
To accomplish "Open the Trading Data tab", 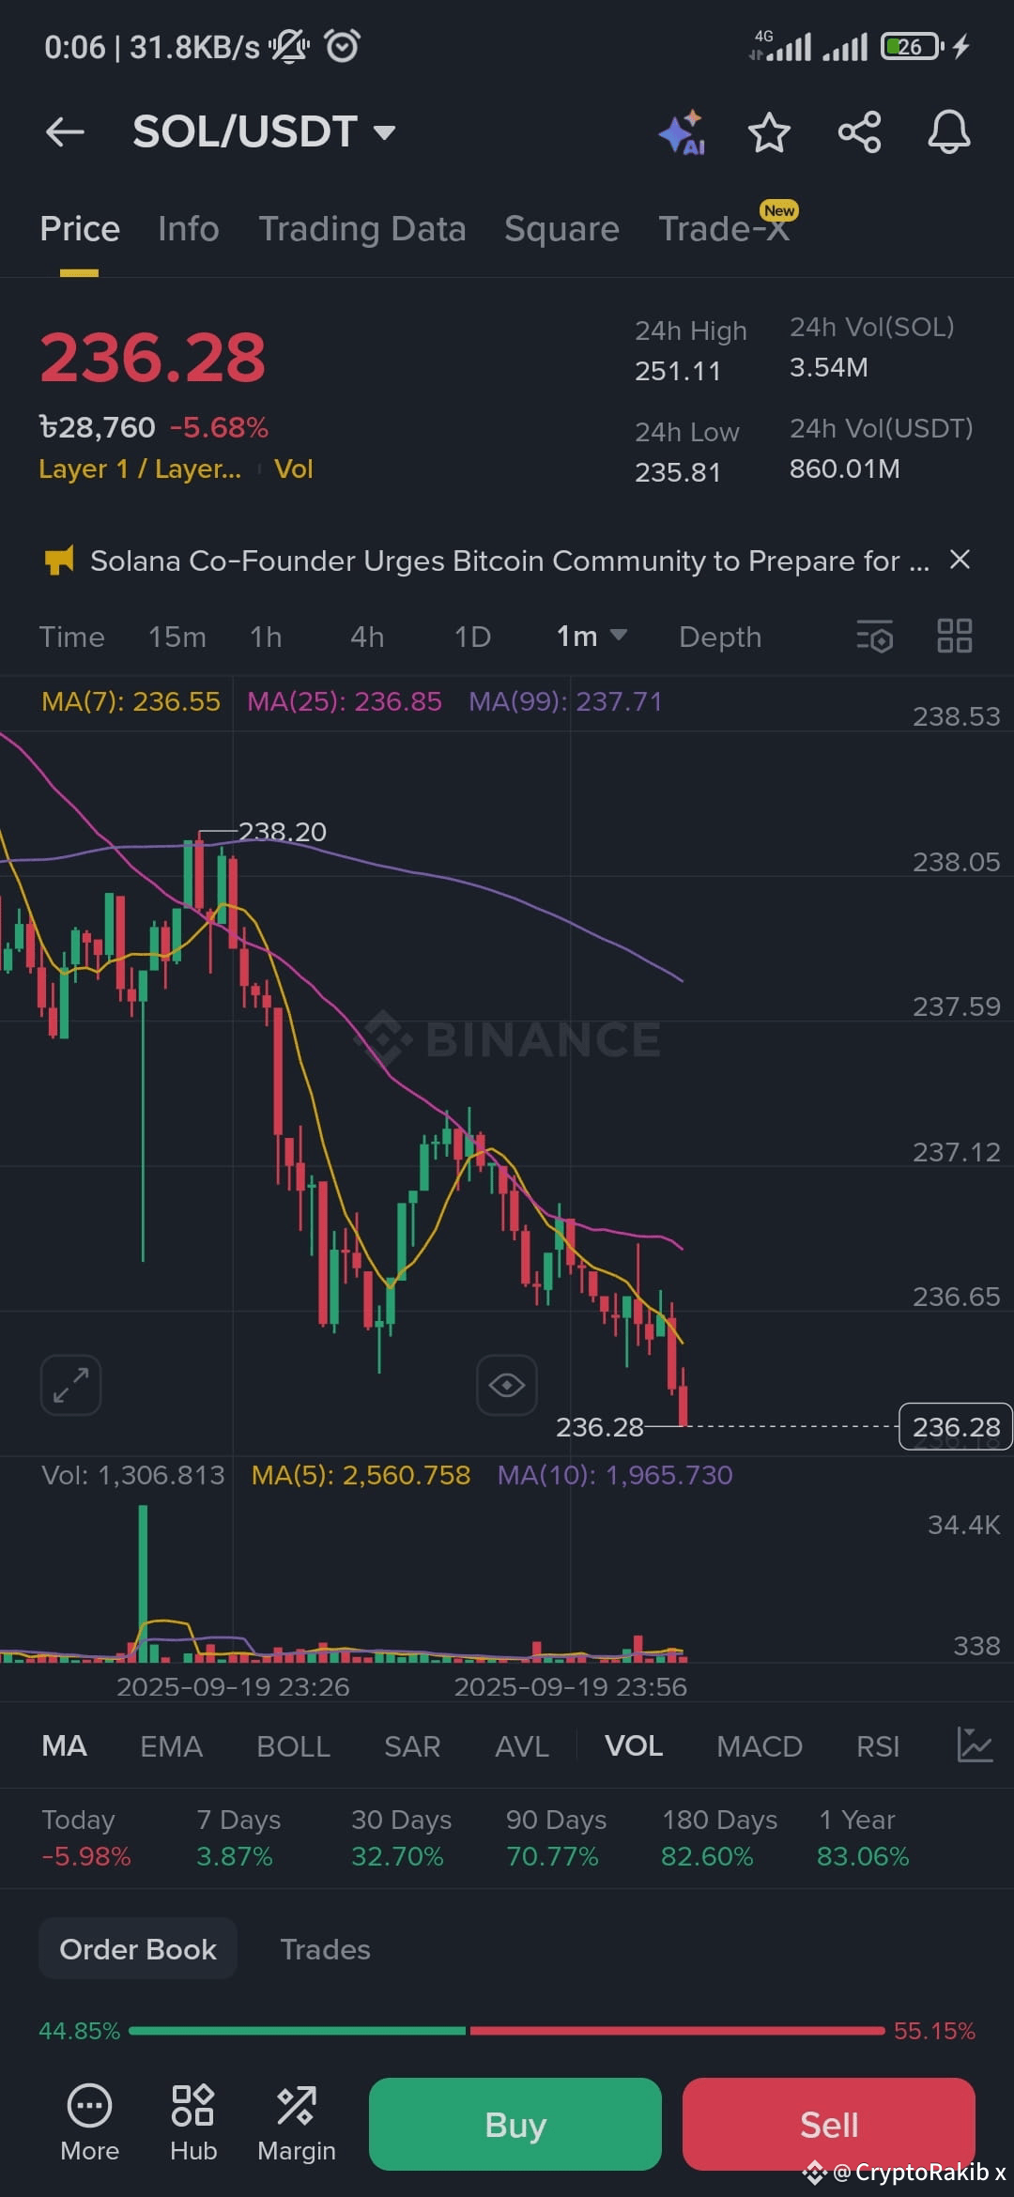I will point(362,229).
